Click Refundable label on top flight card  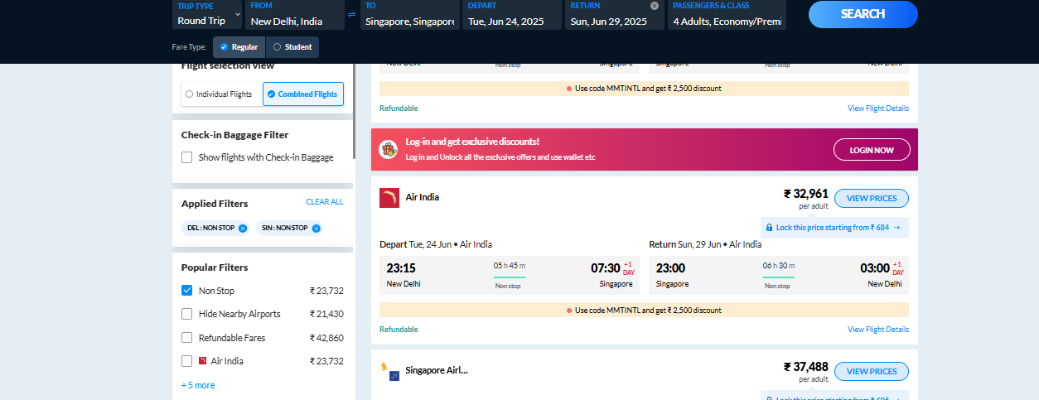(399, 108)
